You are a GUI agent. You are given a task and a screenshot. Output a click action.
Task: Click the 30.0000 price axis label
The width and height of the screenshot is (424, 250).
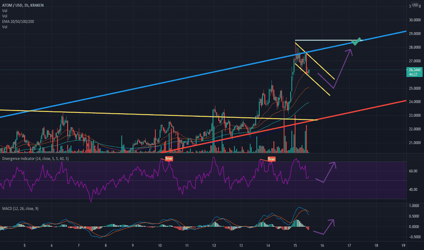pos(415,20)
